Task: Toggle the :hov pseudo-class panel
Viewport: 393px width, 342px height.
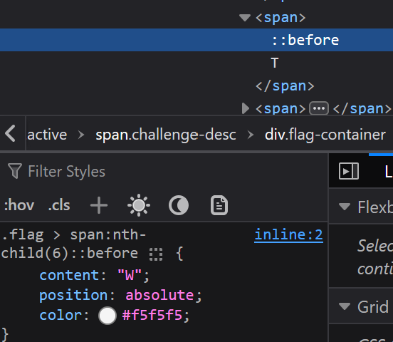Action: pos(19,205)
